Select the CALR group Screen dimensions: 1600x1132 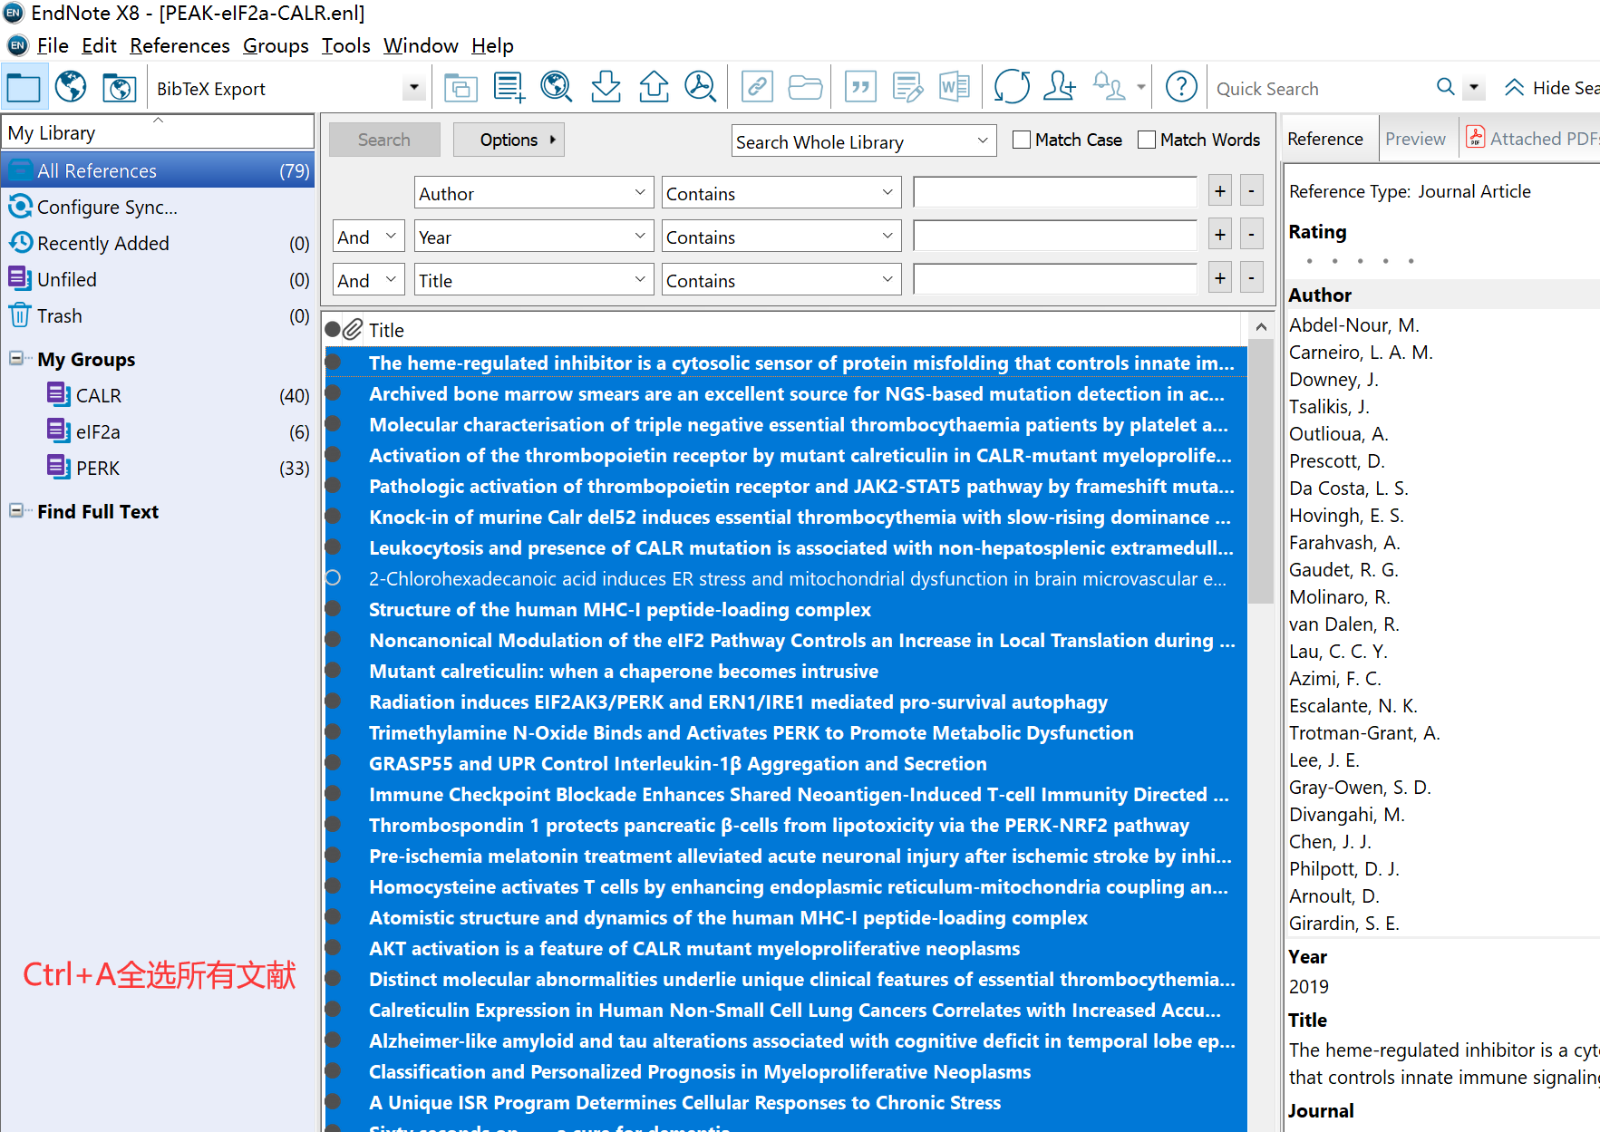98,395
